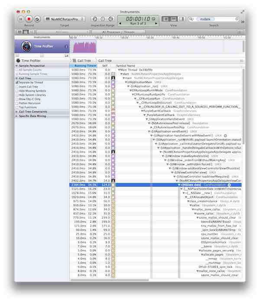Sort by Running Time column
Viewport: 260px width, 302px height.
click(83, 66)
